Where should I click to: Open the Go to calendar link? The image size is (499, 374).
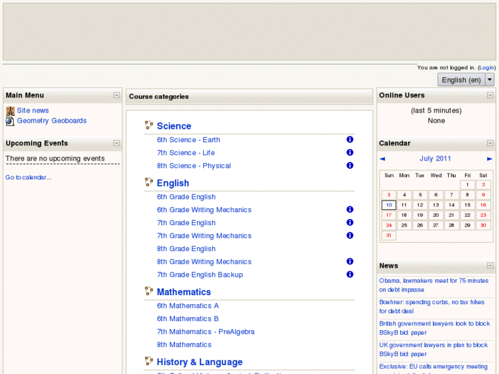pos(28,178)
